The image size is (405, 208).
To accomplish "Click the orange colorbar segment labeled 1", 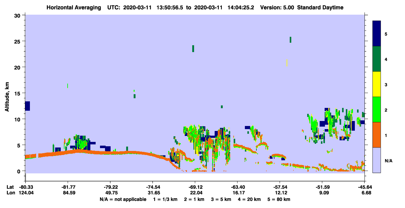I will (x=377, y=135).
